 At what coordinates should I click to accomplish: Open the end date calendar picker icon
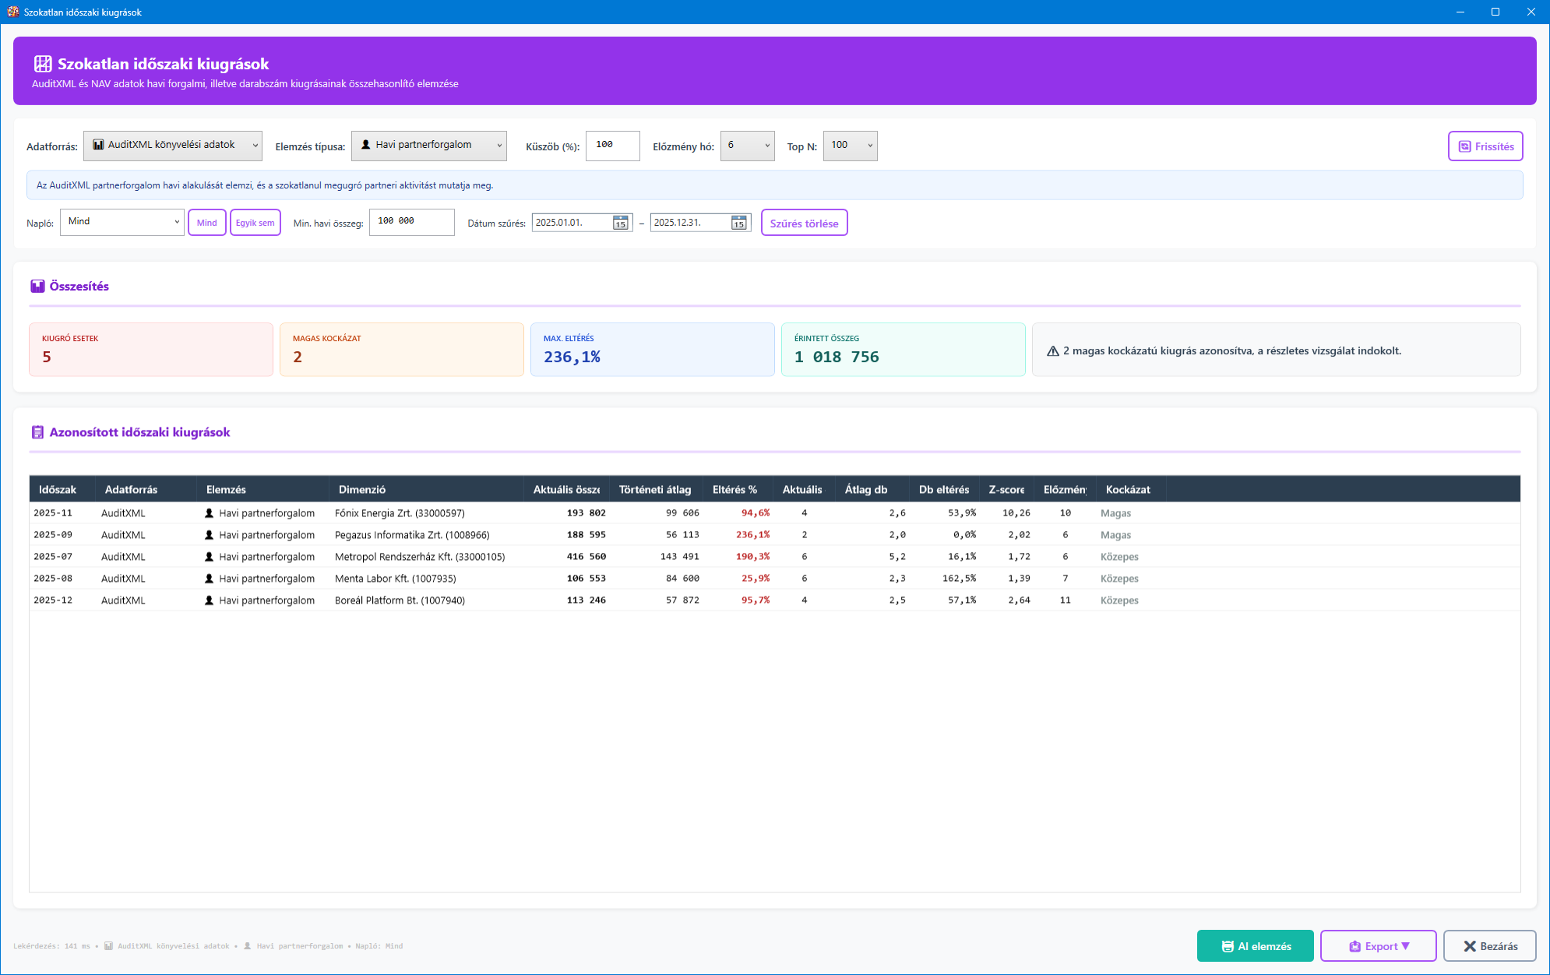738,224
